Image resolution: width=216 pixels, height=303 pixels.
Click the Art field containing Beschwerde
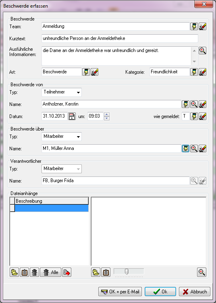pyautogui.click(x=62, y=72)
